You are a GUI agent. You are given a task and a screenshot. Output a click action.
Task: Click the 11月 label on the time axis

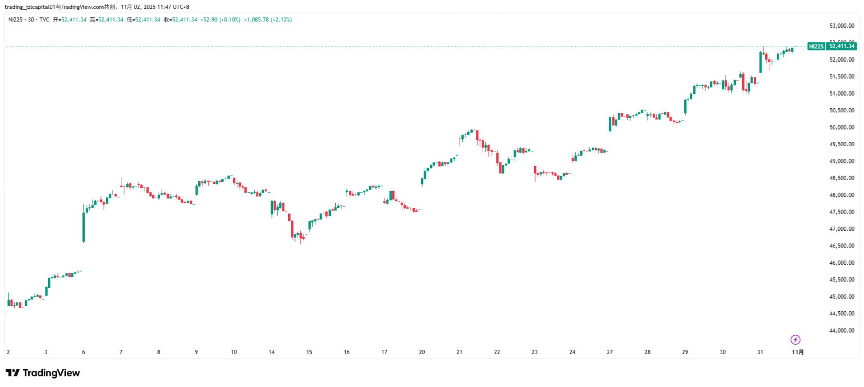pos(798,353)
